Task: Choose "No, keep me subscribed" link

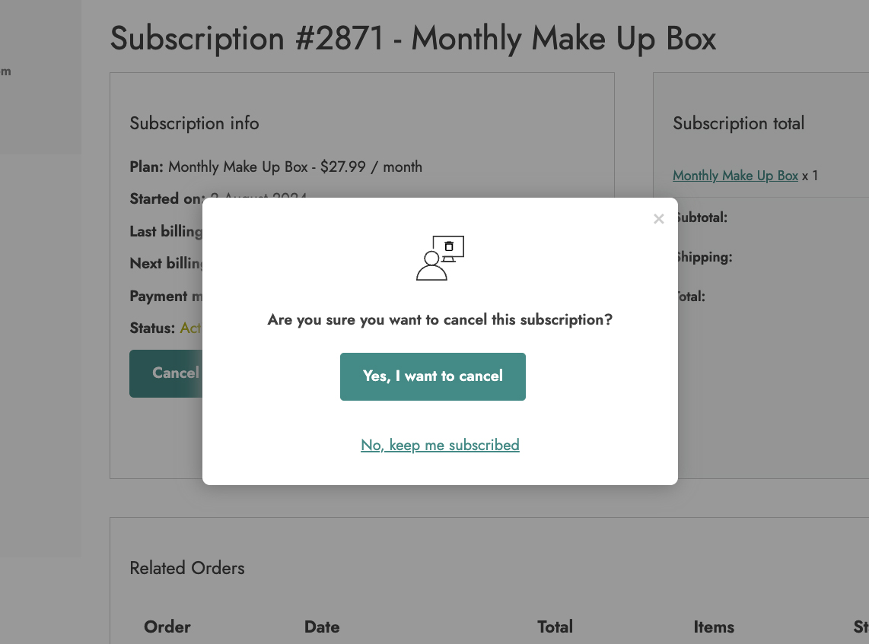Action: pos(440,446)
